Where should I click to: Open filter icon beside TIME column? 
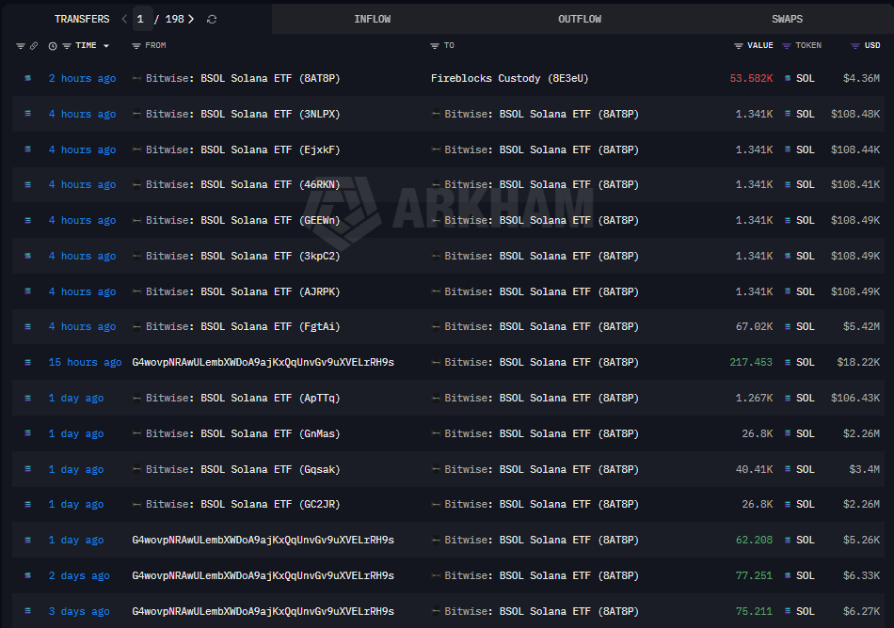coord(67,45)
